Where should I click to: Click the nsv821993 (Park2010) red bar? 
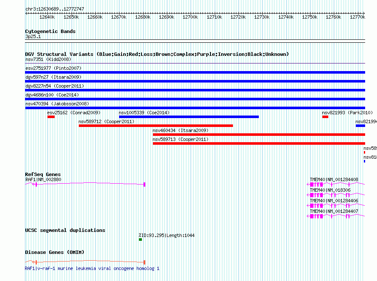[325, 117]
